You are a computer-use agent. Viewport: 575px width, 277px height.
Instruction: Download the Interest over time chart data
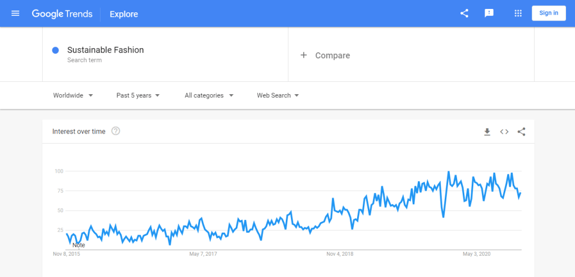[x=487, y=132]
